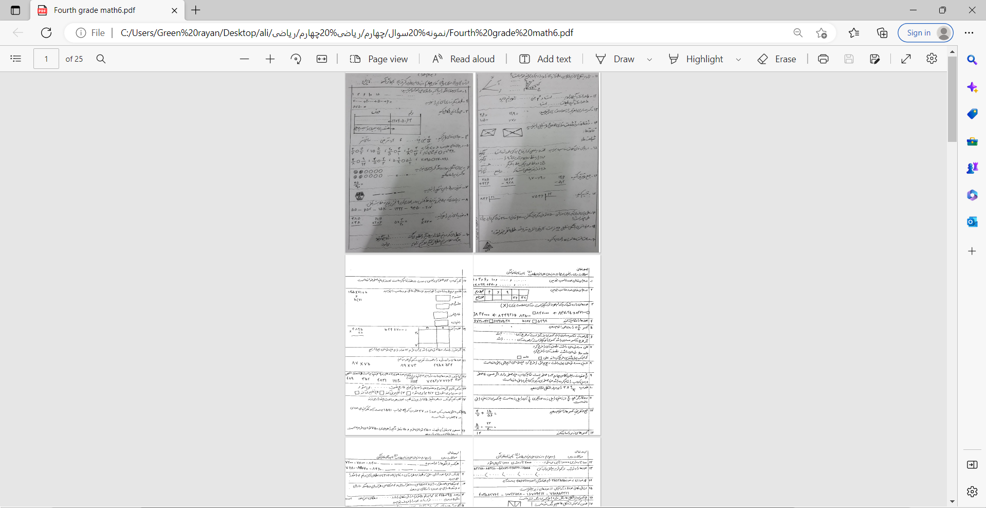The width and height of the screenshot is (986, 508).
Task: Go back to previous page
Action: [18, 33]
